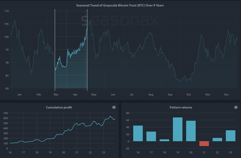Click the 'Sep' month label on seasonal chart

pyautogui.click(x=170, y=94)
